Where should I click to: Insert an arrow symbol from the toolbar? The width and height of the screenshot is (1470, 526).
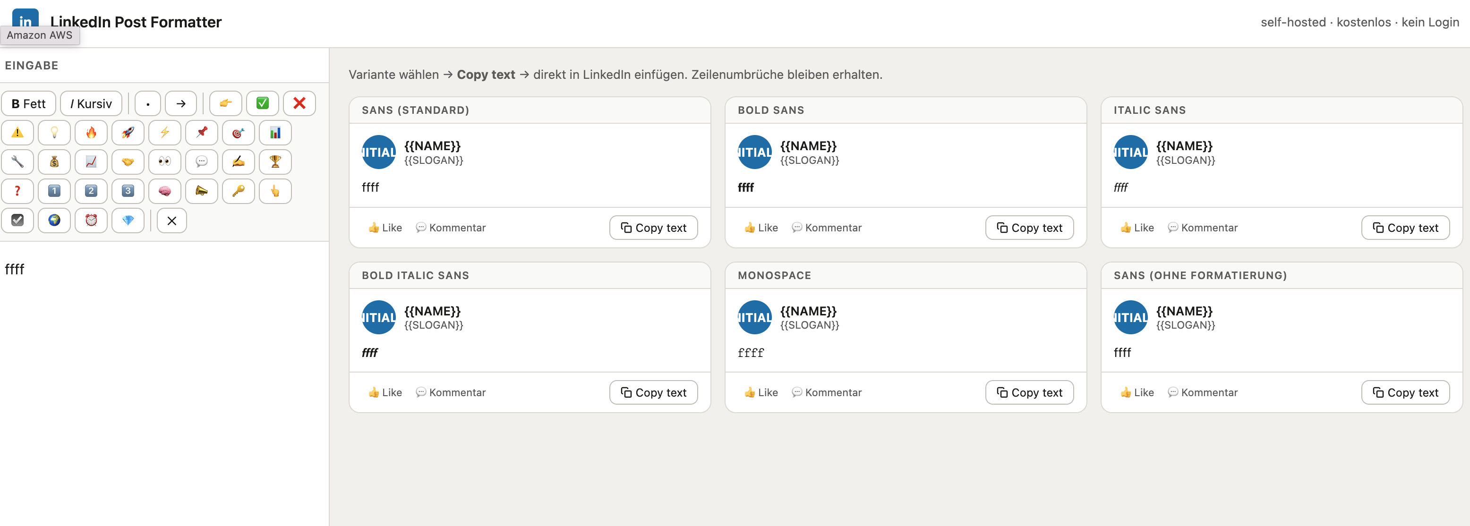[x=181, y=103]
